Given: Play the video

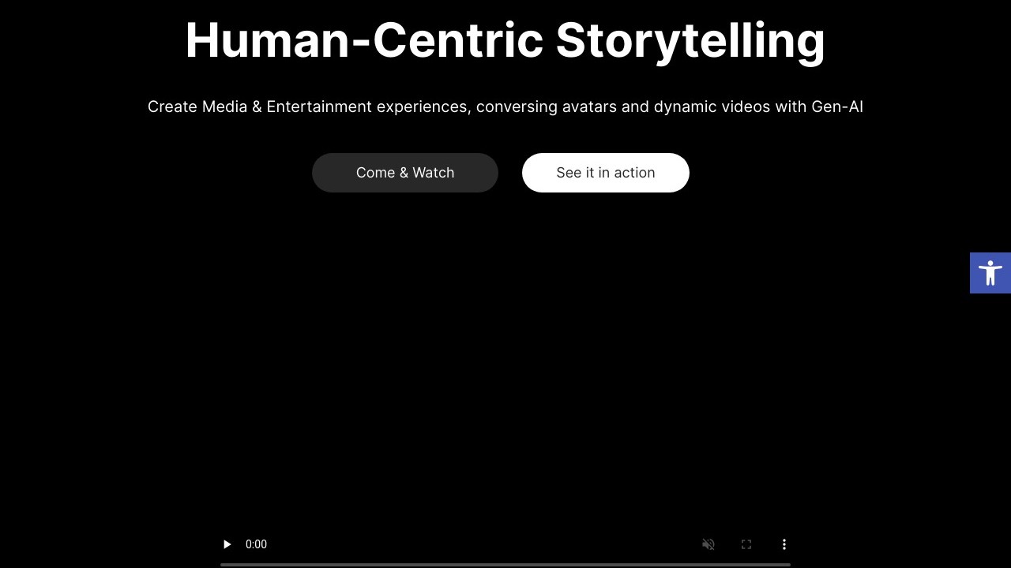Looking at the screenshot, I should pyautogui.click(x=227, y=544).
